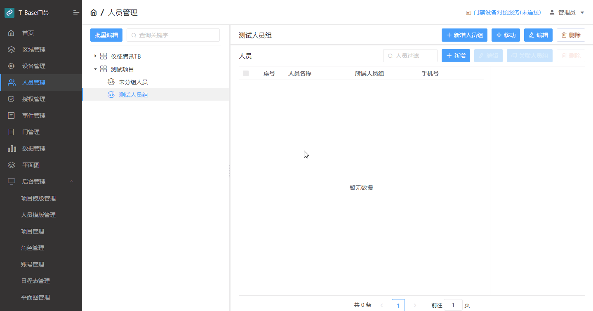
Task: Collapse the sidebar with the hamburger icon
Action: coord(76,13)
